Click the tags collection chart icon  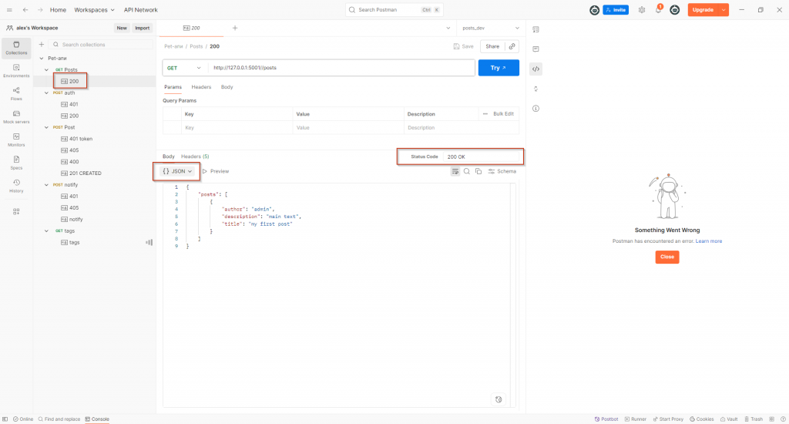click(x=149, y=242)
